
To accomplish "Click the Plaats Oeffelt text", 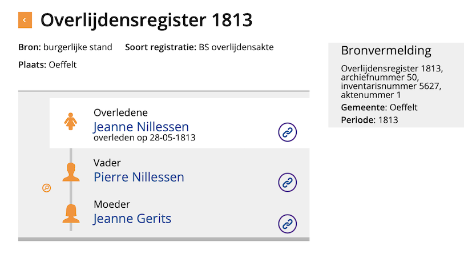I will tap(47, 65).
